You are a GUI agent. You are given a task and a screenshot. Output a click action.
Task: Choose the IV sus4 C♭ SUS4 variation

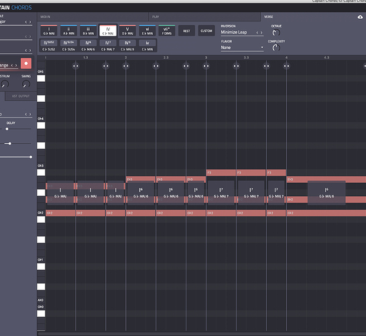pos(68,46)
